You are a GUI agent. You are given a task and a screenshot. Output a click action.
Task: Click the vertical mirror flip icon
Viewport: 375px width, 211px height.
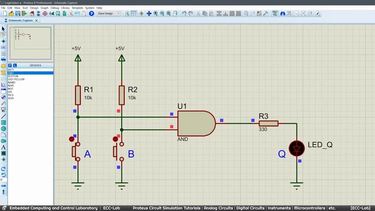tap(4, 192)
